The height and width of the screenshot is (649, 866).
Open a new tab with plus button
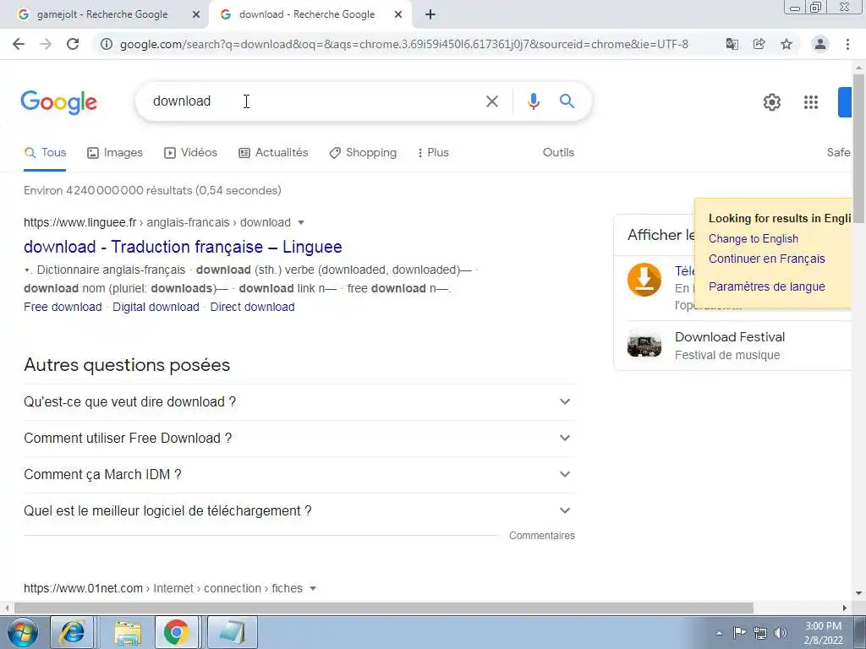click(430, 14)
